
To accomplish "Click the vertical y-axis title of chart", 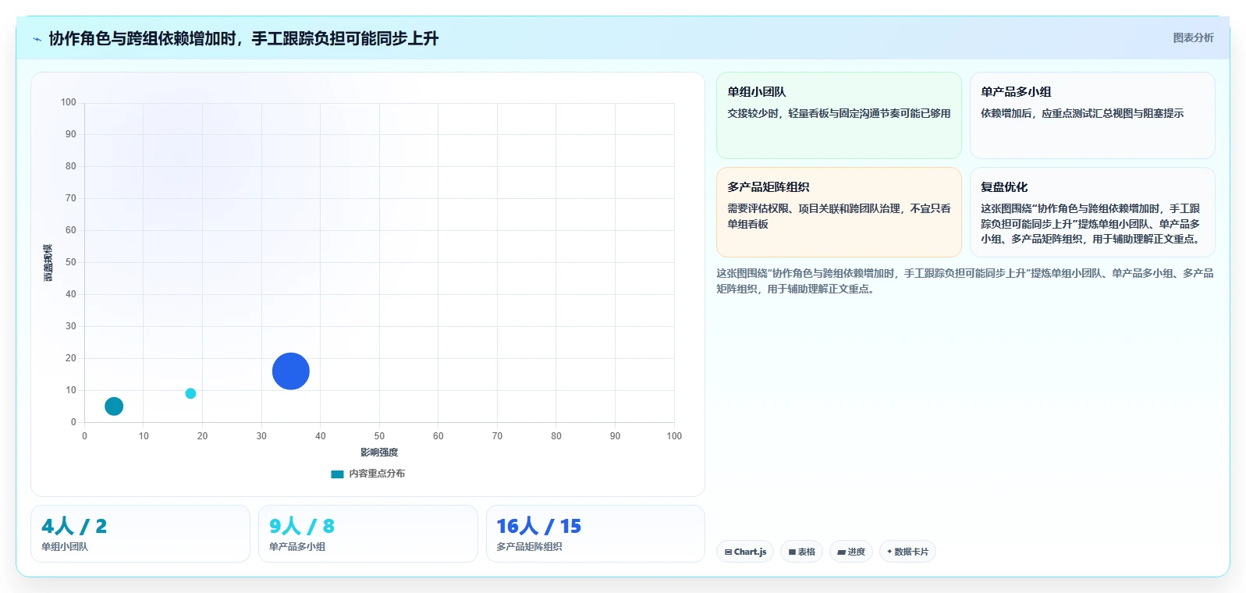I will 48,262.
